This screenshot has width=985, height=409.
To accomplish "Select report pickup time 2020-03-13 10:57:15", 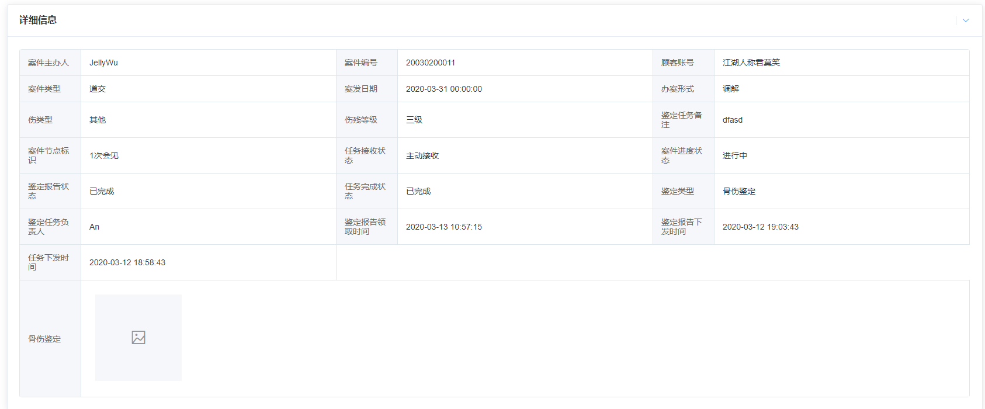I will (x=444, y=227).
